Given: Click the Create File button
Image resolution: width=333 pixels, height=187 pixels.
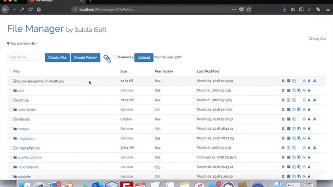Looking at the screenshot, I should point(57,58).
